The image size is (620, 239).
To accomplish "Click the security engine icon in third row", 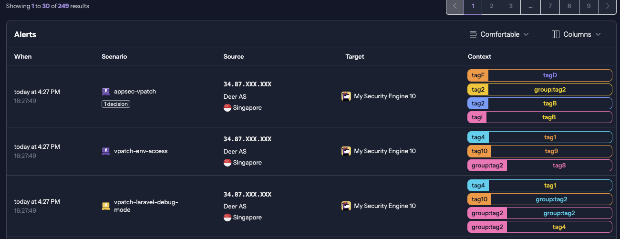I will [x=346, y=206].
